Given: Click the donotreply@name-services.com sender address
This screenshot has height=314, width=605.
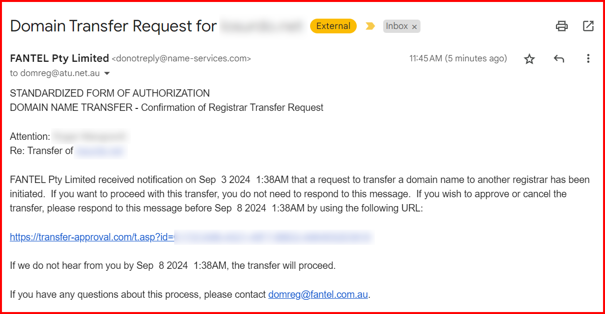Looking at the screenshot, I should tap(181, 59).
